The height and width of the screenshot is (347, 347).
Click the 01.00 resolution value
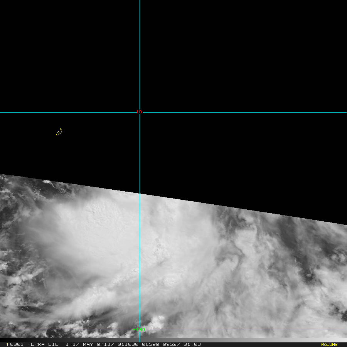click(192, 344)
